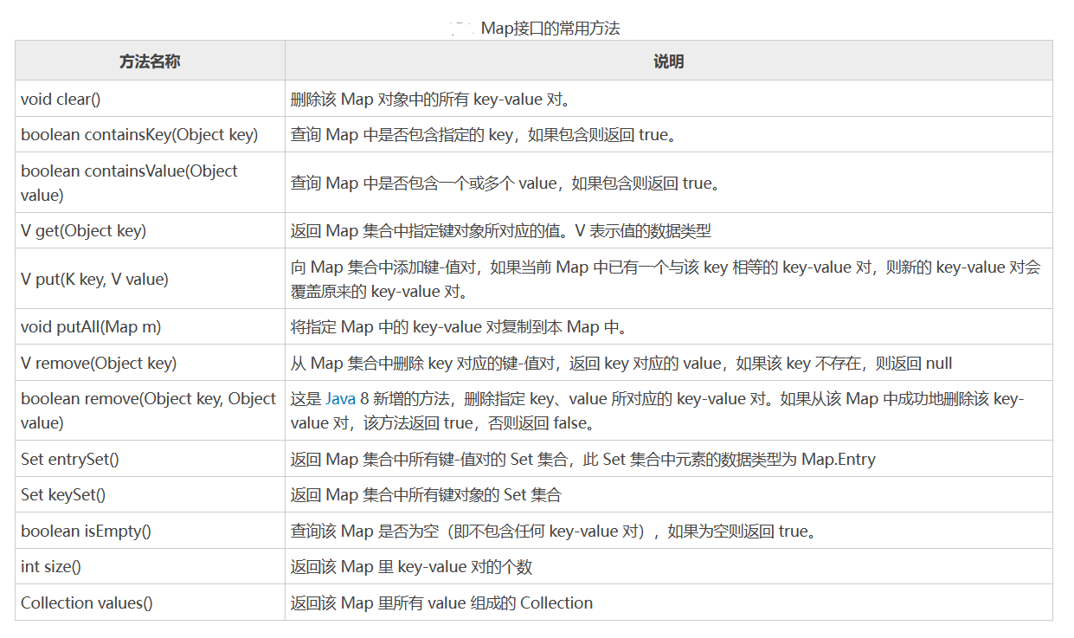The height and width of the screenshot is (638, 1074).
Task: Select the void clear() method cell
Action: tap(61, 99)
